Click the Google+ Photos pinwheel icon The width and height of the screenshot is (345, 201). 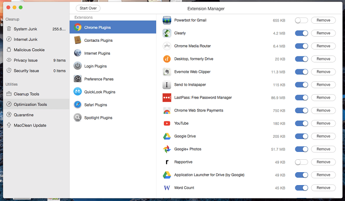click(x=167, y=149)
